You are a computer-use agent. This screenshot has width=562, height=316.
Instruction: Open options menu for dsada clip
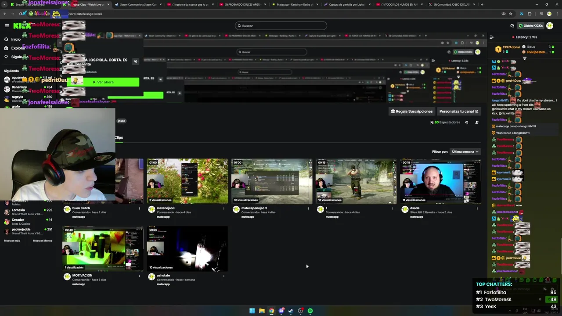click(x=477, y=208)
